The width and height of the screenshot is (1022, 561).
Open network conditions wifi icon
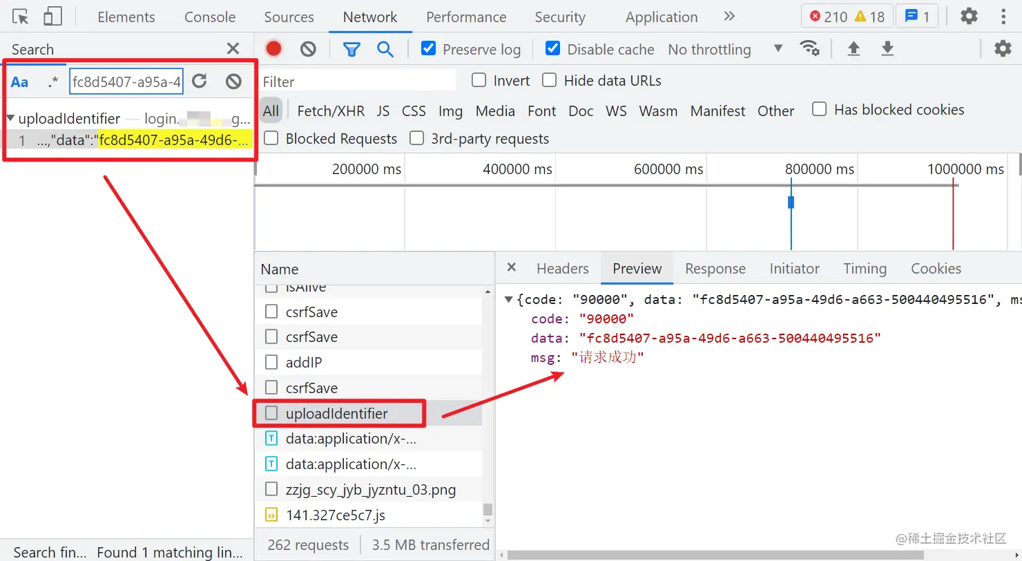(x=809, y=48)
